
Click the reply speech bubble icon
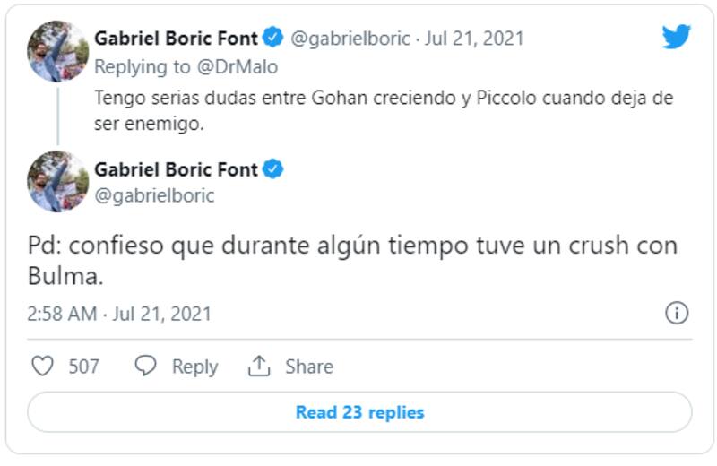click(x=145, y=366)
